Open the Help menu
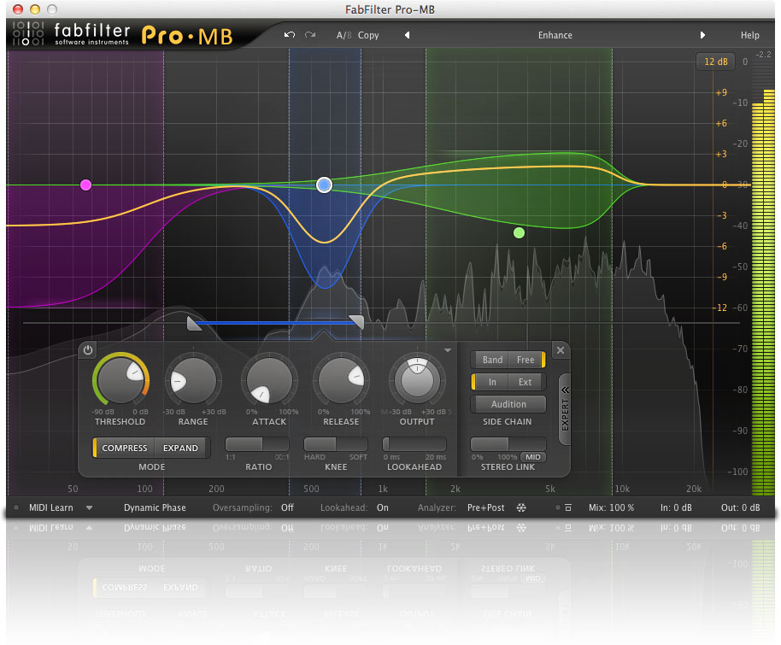Image resolution: width=781 pixels, height=645 pixels. click(x=749, y=35)
